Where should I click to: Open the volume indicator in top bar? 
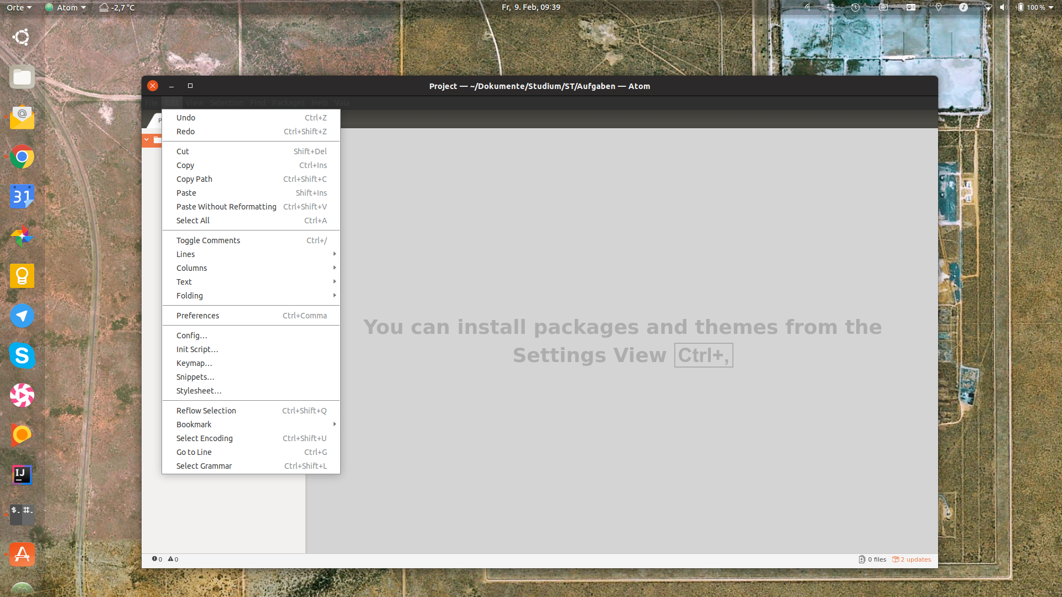coord(1003,7)
